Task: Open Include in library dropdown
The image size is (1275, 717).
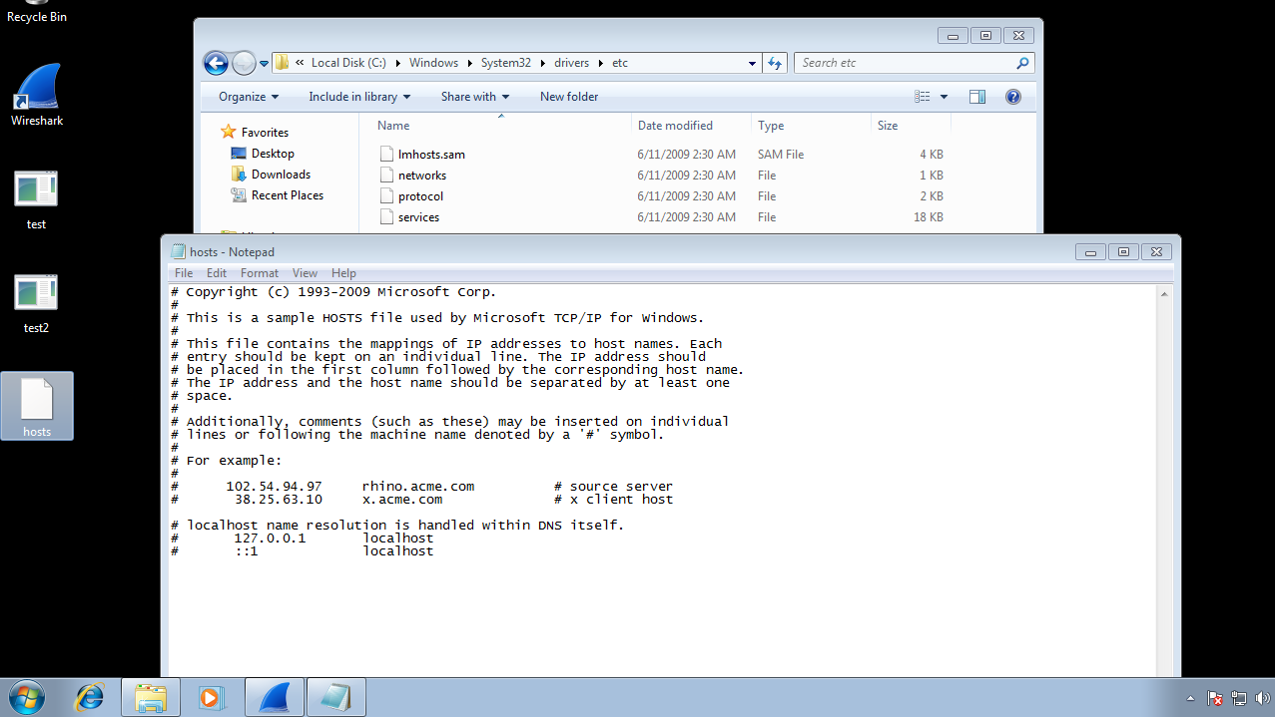Action: point(359,97)
